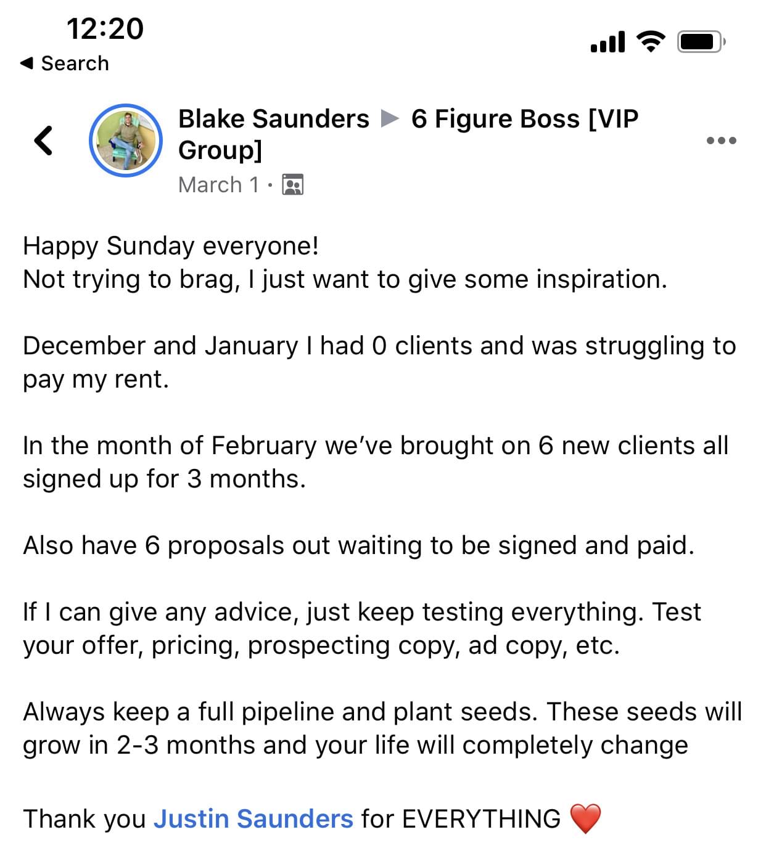Open Blake Saunders profile name link
This screenshot has height=856, width=766.
[x=273, y=119]
